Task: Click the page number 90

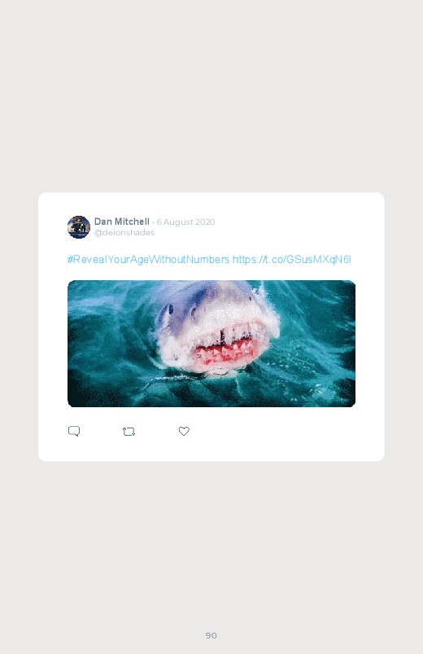Action: pyautogui.click(x=211, y=635)
